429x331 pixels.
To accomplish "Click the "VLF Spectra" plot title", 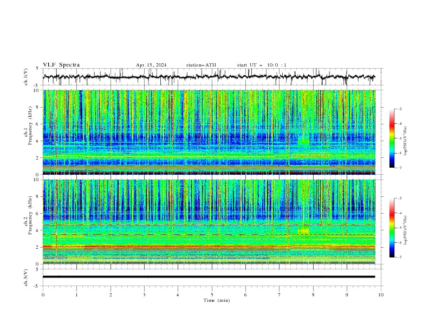I will point(61,65).
